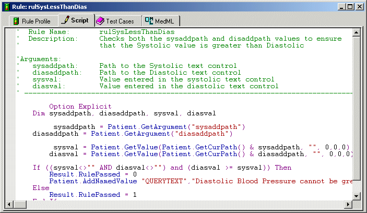Click the vertical scrollbar thumb
The image size is (367, 213).
pyautogui.click(x=356, y=108)
